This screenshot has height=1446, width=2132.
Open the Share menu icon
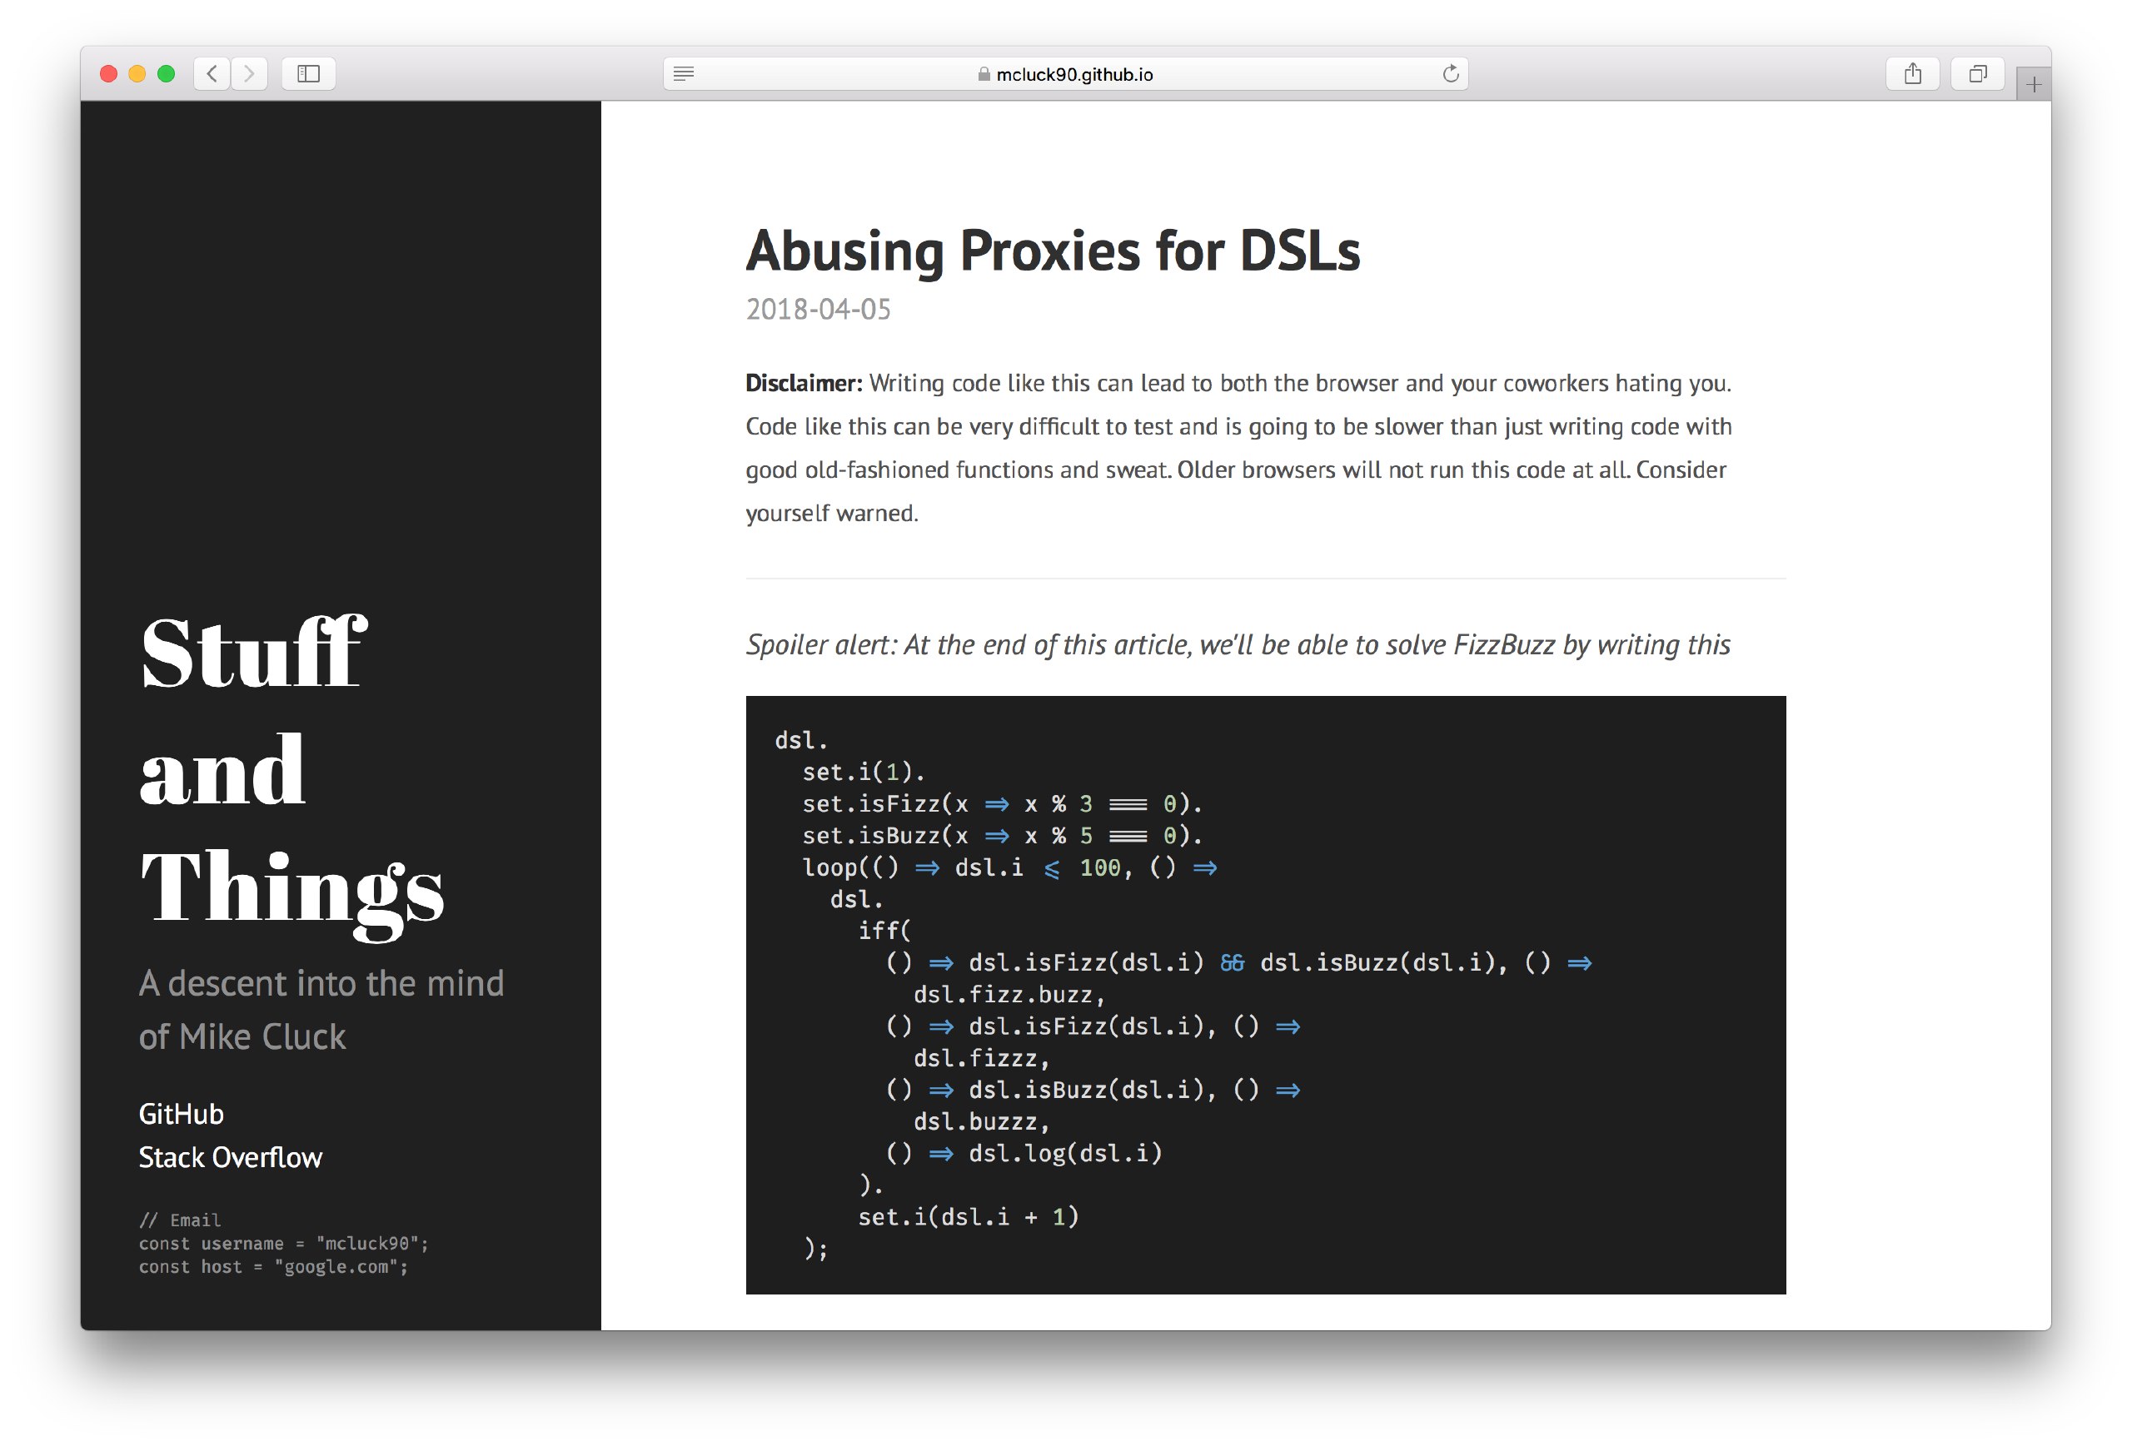tap(1912, 73)
